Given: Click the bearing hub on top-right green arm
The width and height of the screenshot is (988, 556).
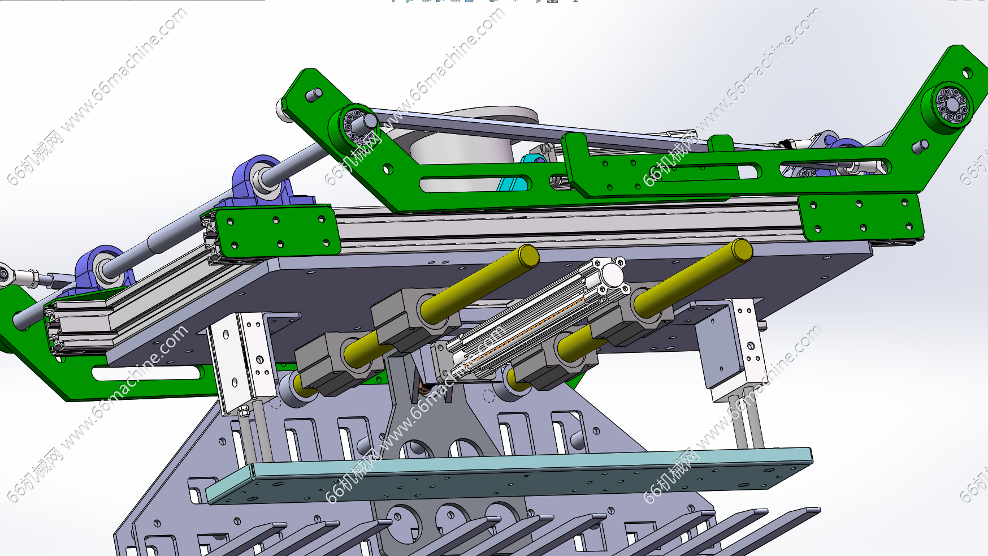Looking at the screenshot, I should (952, 106).
